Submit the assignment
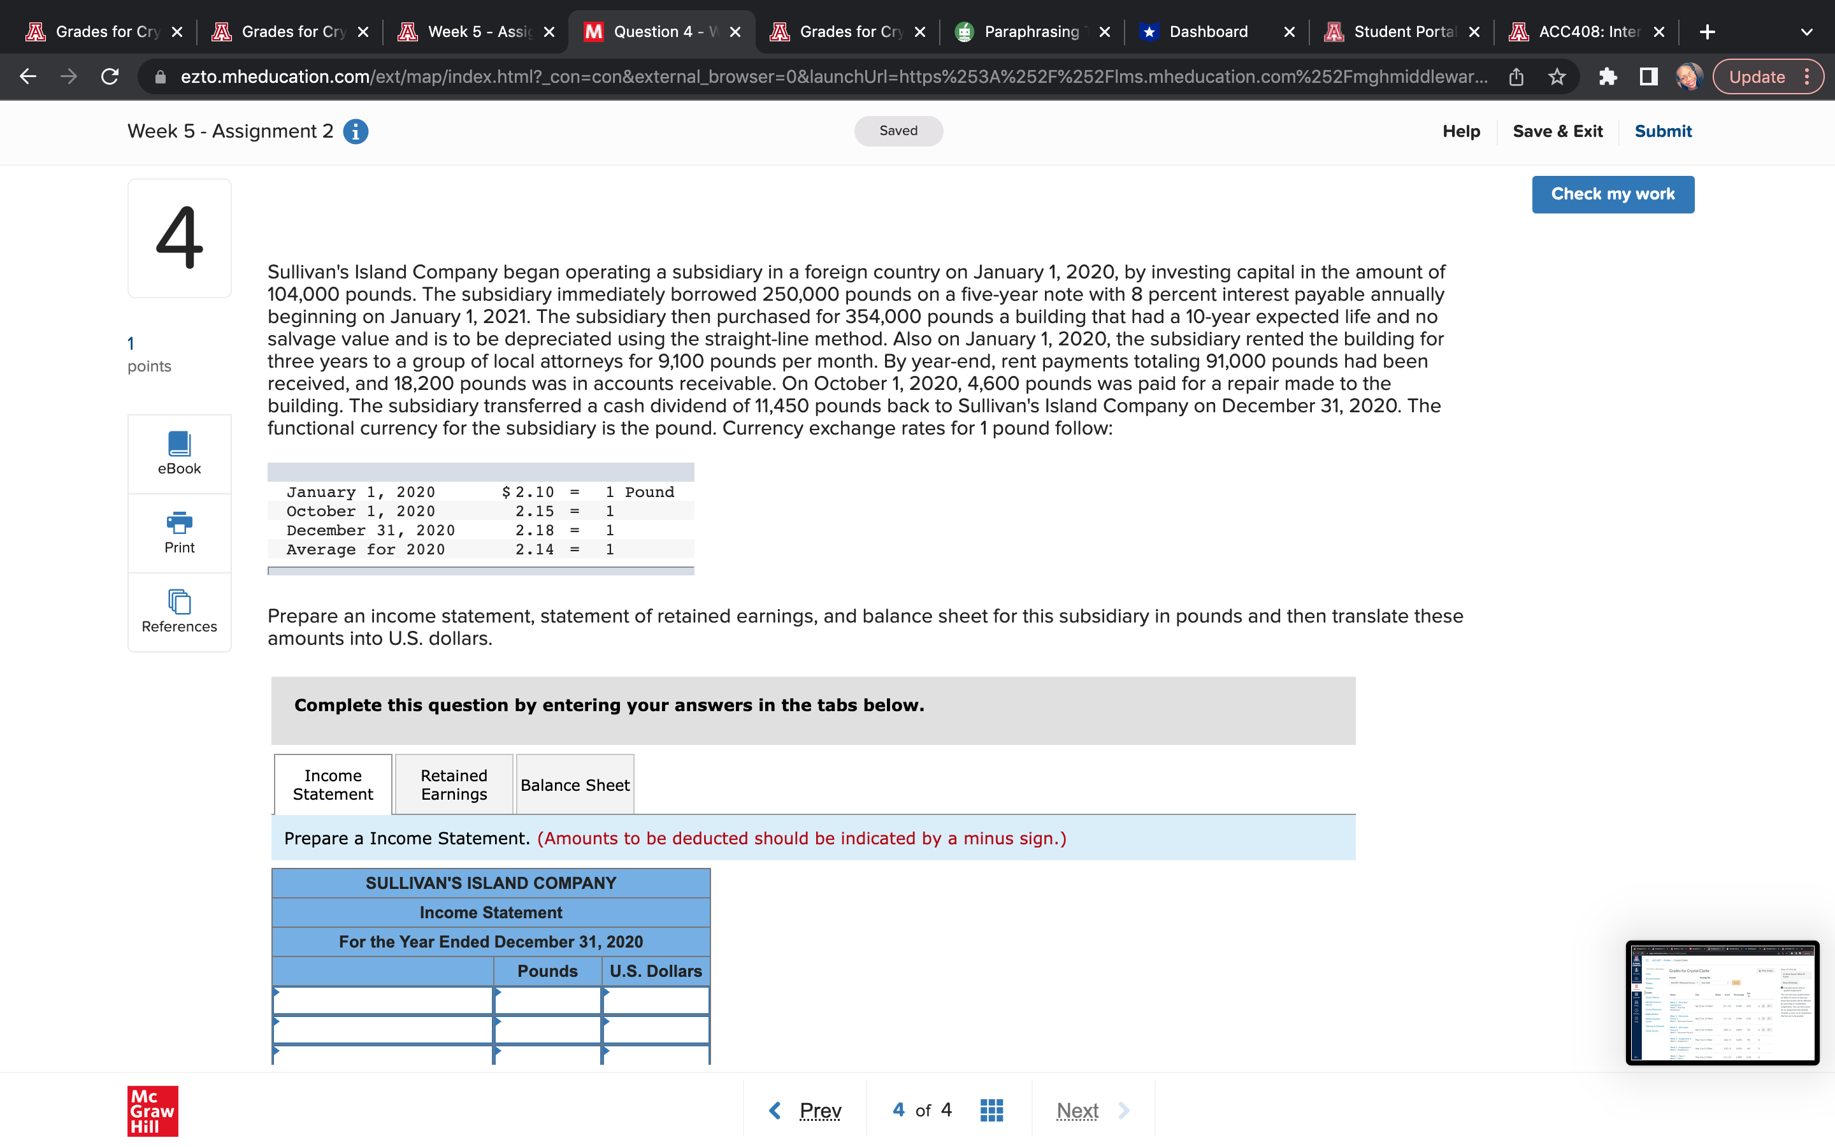 pos(1662,131)
